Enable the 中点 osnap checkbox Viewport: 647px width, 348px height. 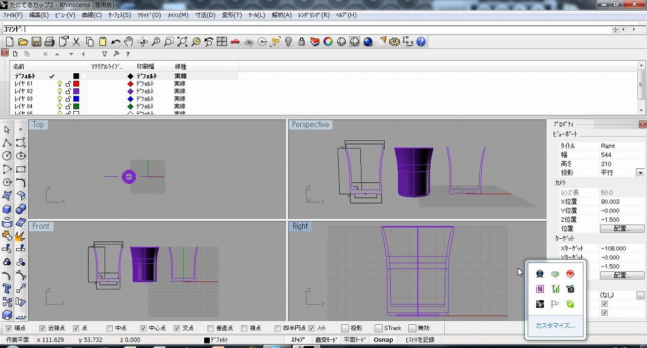click(110, 328)
